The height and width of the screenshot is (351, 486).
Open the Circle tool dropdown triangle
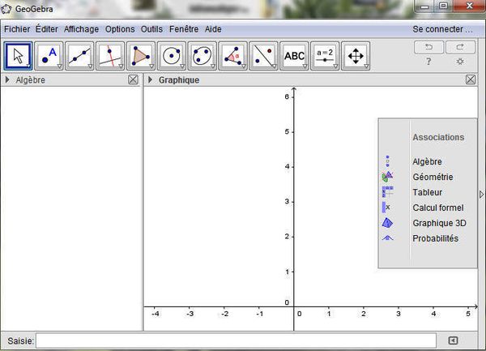tap(182, 66)
